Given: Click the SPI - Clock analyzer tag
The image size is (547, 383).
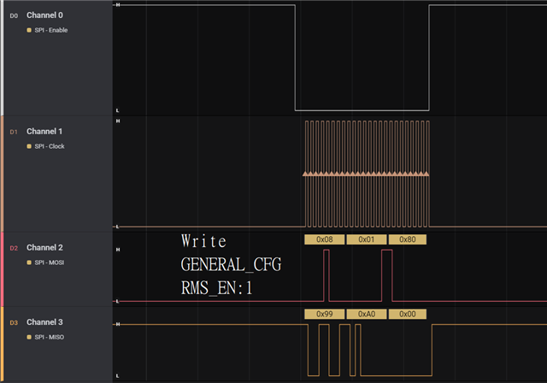Looking at the screenshot, I should 50,146.
